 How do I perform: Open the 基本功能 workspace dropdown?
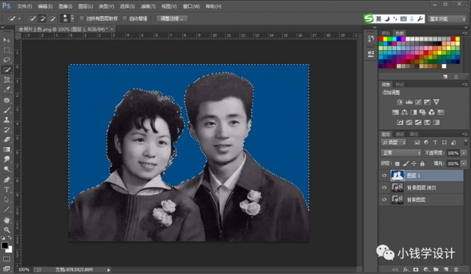click(x=447, y=18)
